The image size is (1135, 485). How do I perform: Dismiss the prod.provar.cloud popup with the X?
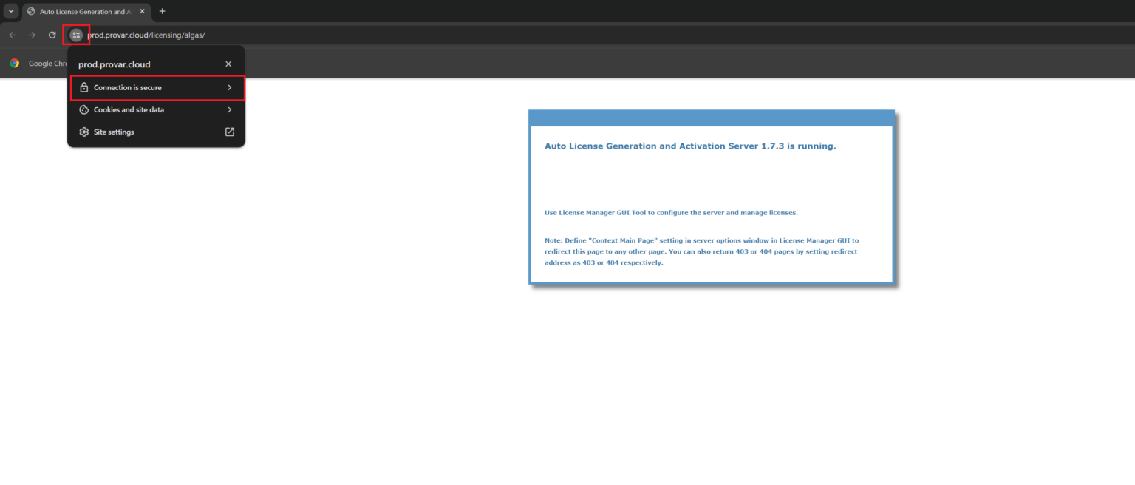pos(228,64)
